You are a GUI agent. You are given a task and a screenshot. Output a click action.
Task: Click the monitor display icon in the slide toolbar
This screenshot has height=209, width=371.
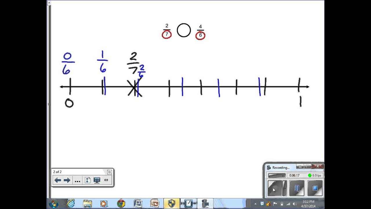(x=97, y=180)
